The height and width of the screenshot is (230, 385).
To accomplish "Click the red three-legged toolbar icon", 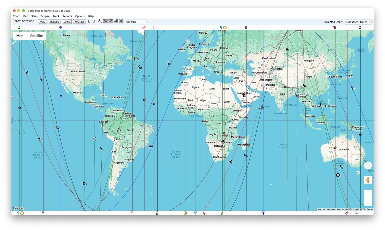I will 99,21.
